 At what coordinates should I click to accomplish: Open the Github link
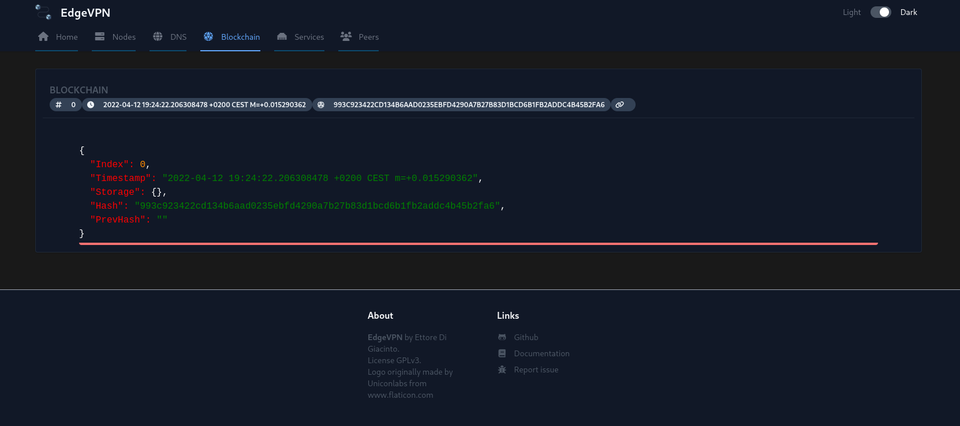[526, 337]
